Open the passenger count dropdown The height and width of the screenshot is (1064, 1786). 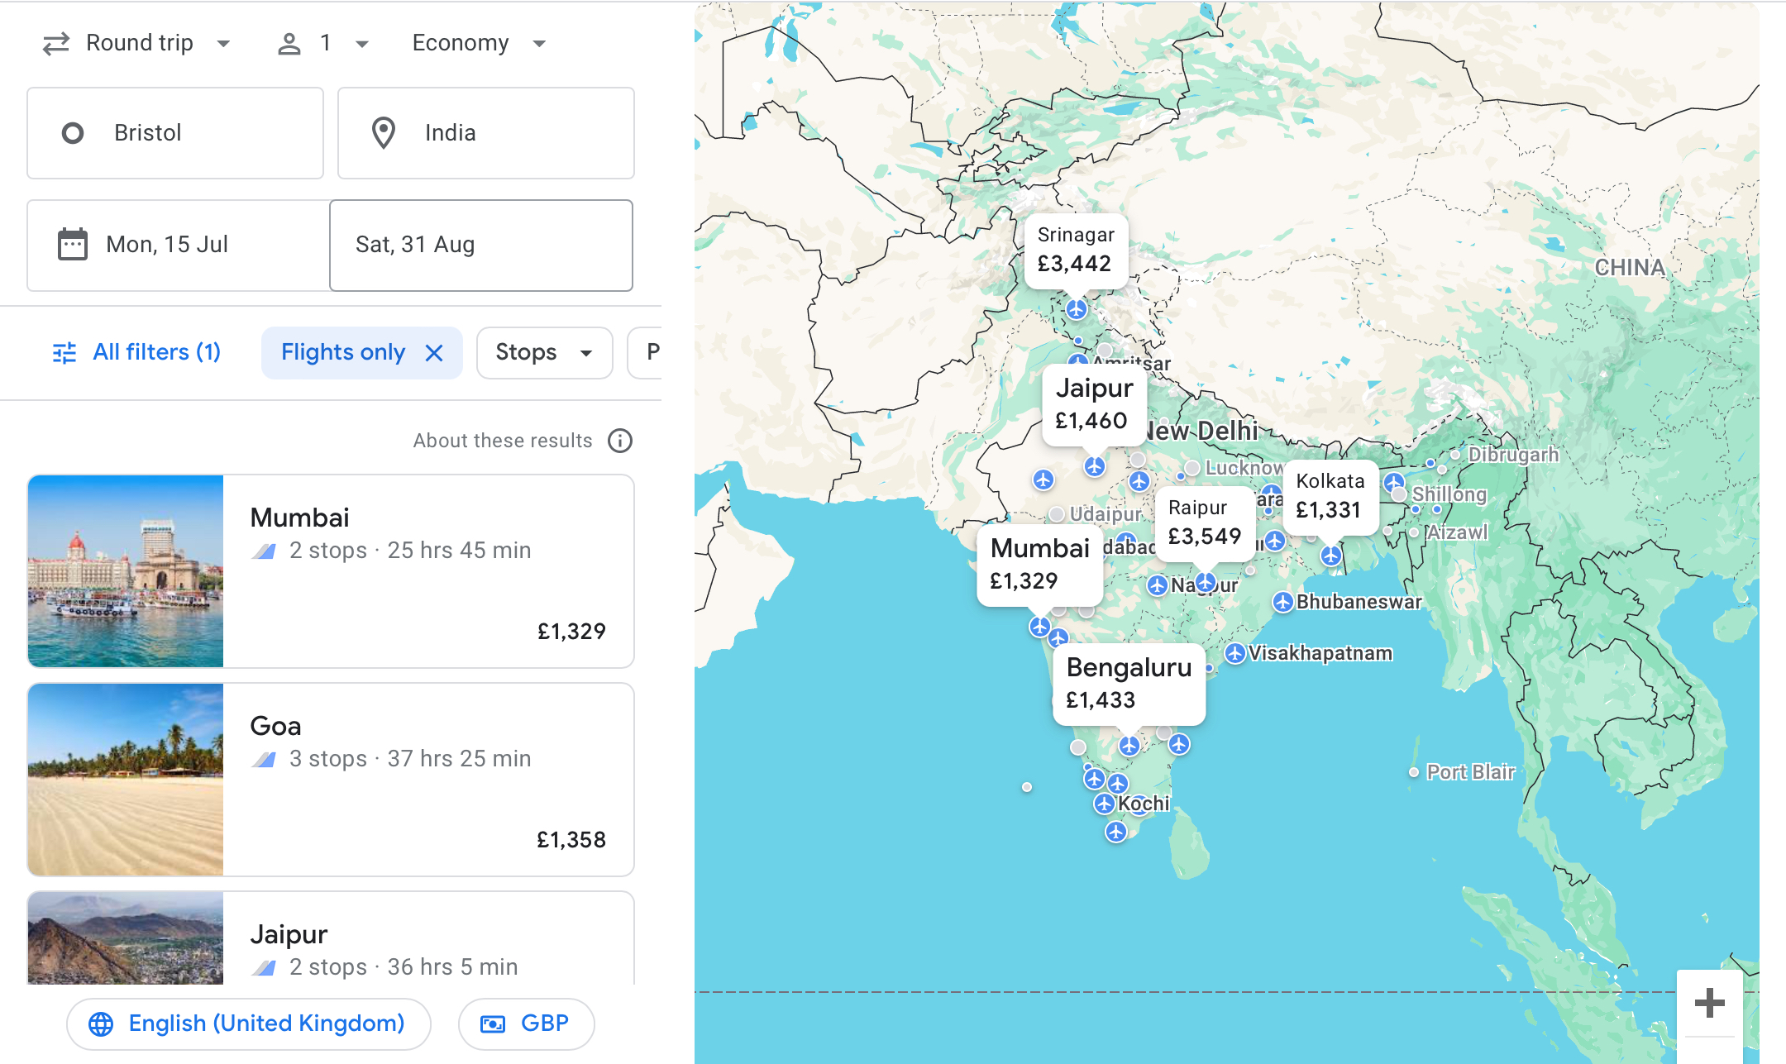click(324, 43)
